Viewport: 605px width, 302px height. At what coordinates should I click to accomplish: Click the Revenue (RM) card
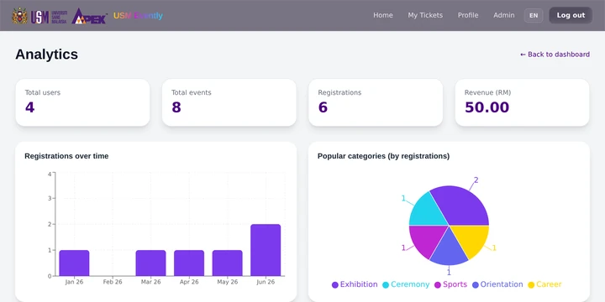point(523,102)
